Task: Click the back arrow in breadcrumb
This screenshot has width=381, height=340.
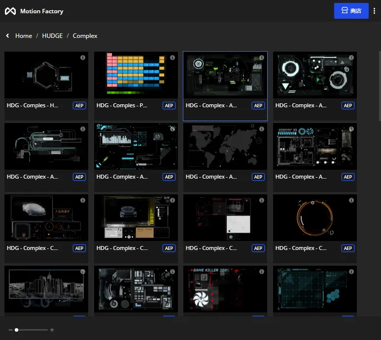Action: point(8,36)
